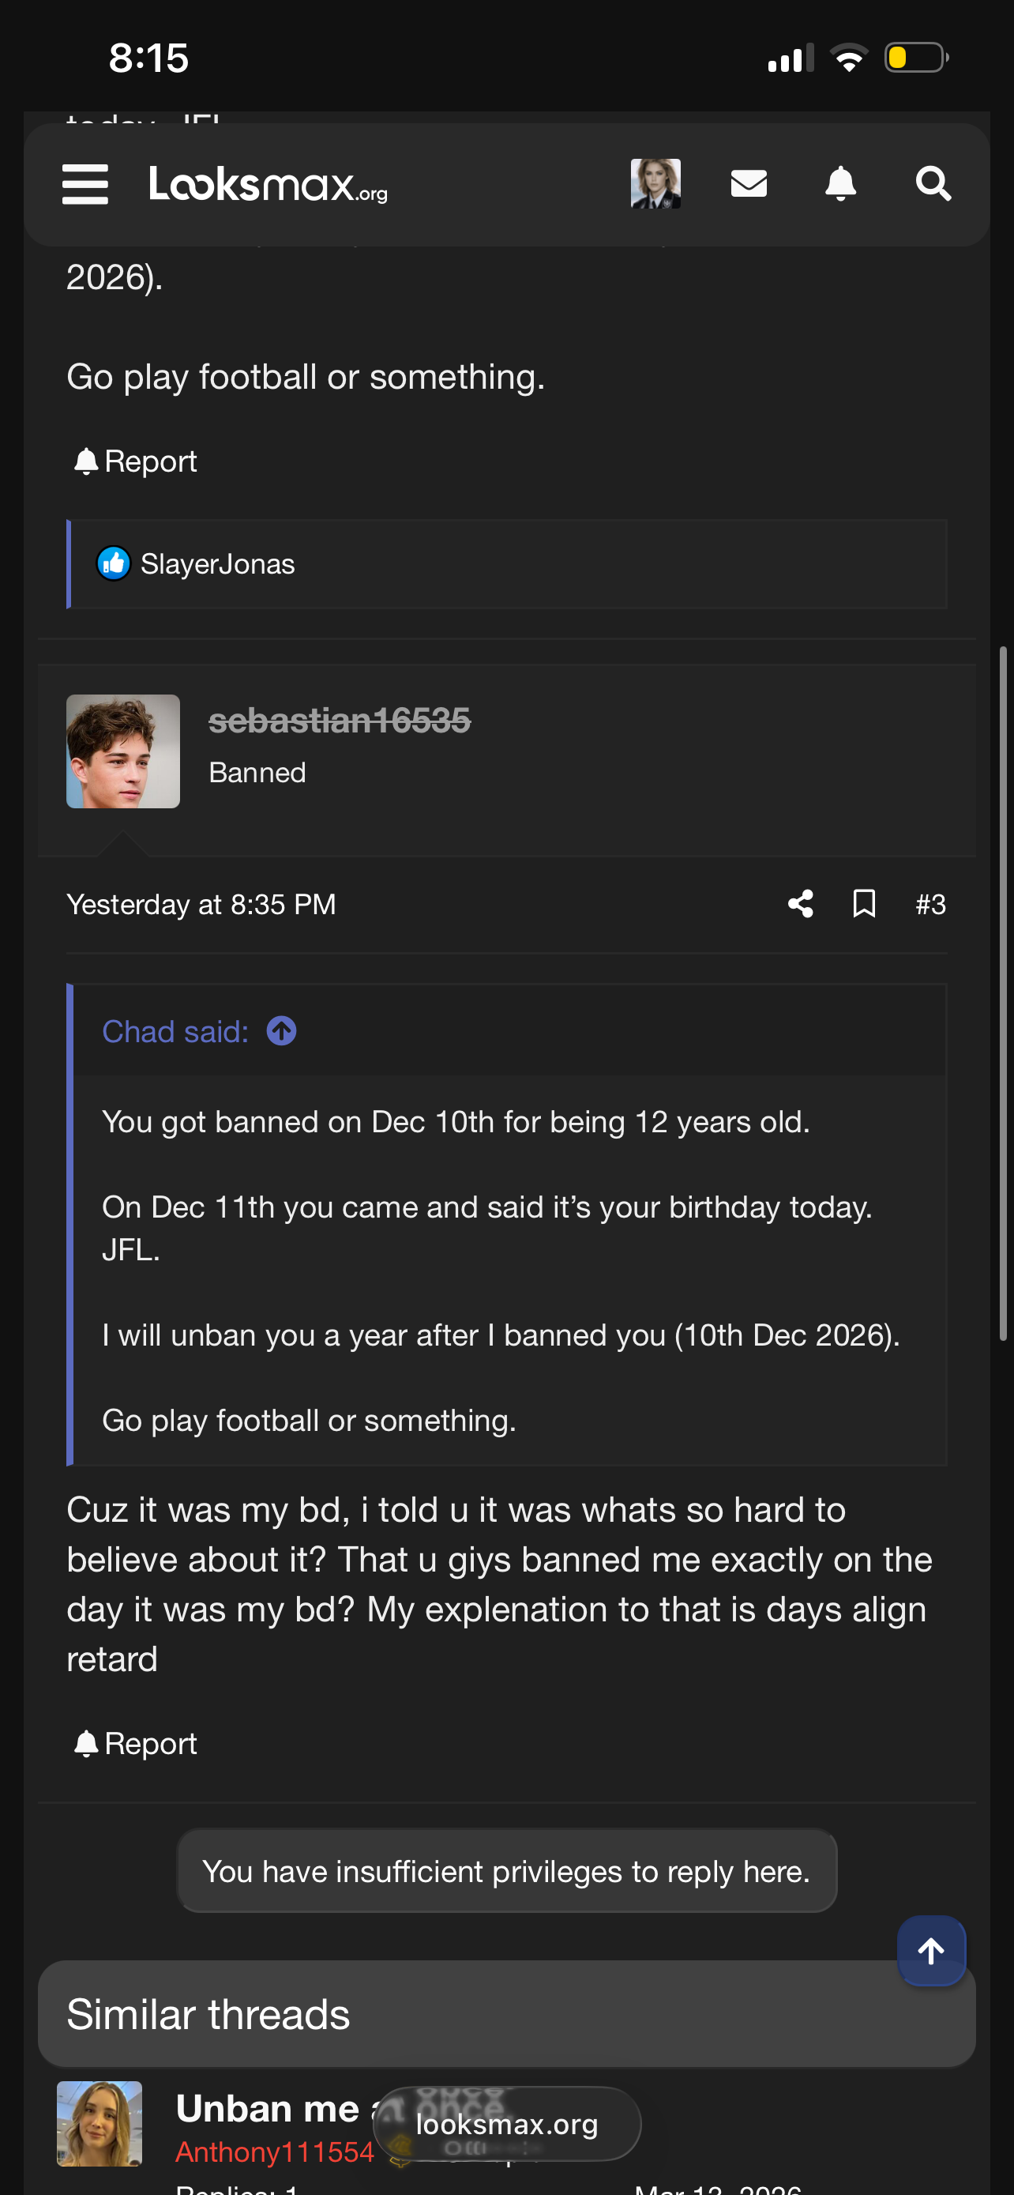Open the account avatar in header
The image size is (1014, 2195).
(x=655, y=184)
